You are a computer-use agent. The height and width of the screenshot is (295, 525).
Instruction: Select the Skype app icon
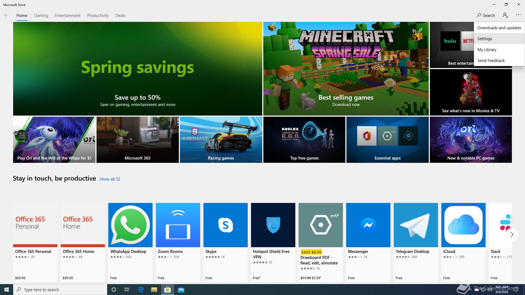(226, 225)
